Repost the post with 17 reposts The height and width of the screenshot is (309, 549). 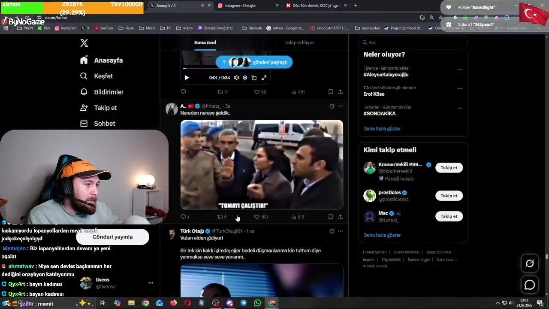(x=223, y=92)
